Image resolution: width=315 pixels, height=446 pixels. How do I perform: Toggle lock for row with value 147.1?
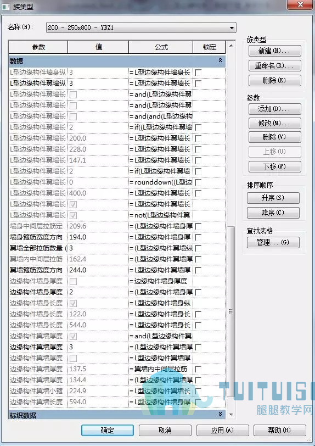point(198,160)
